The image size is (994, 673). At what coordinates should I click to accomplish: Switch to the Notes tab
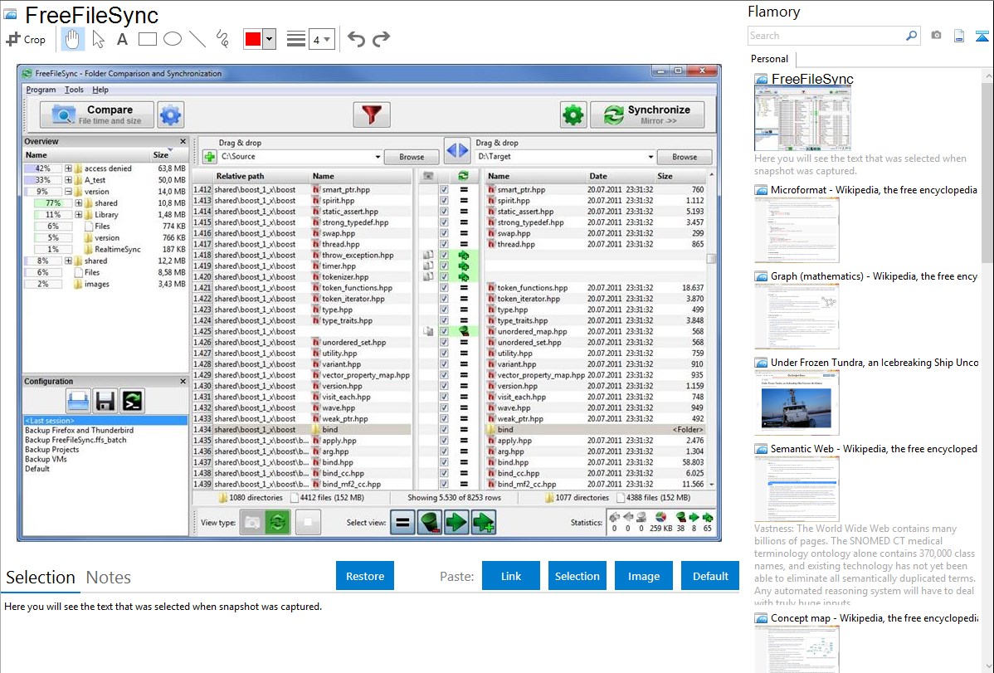109,578
